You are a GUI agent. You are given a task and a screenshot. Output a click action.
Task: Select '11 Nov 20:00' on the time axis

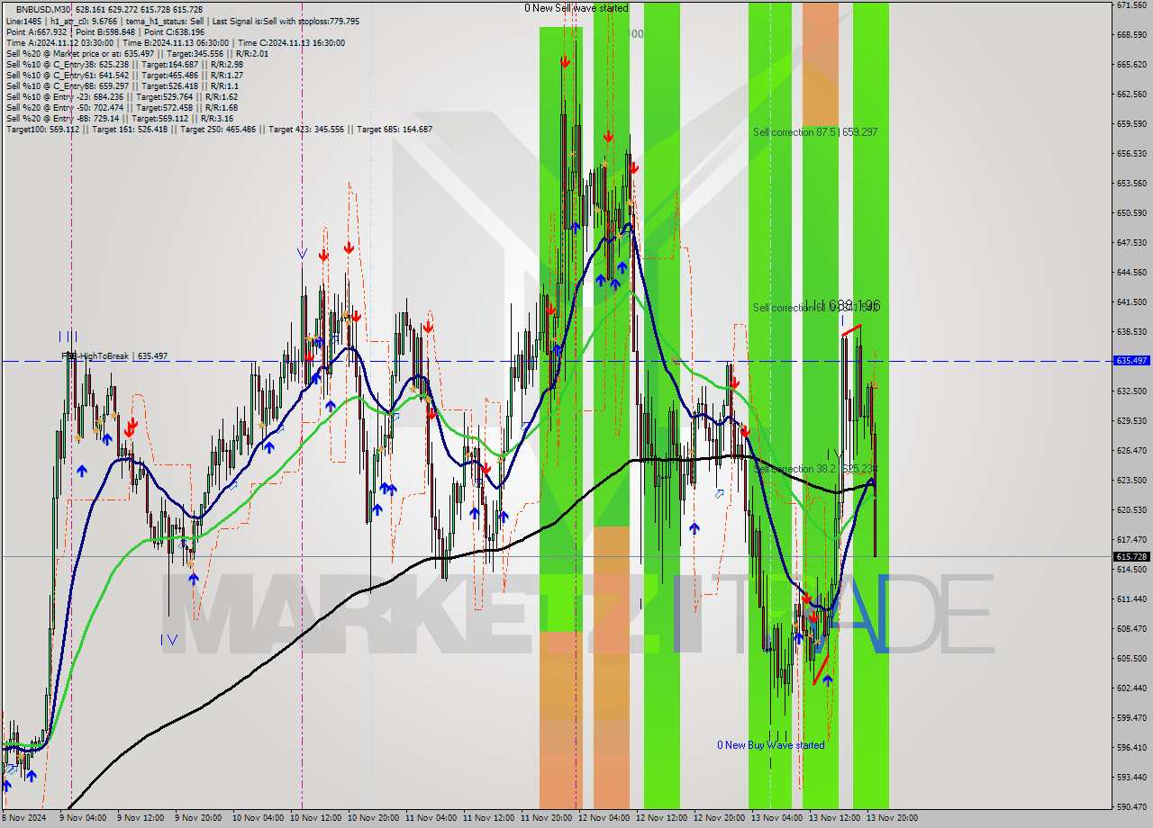point(546,818)
